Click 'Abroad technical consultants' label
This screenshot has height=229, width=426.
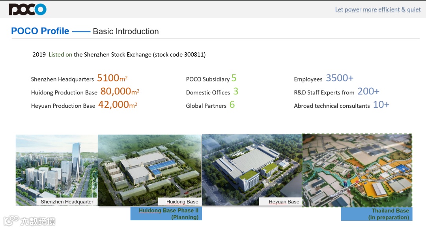332,106
